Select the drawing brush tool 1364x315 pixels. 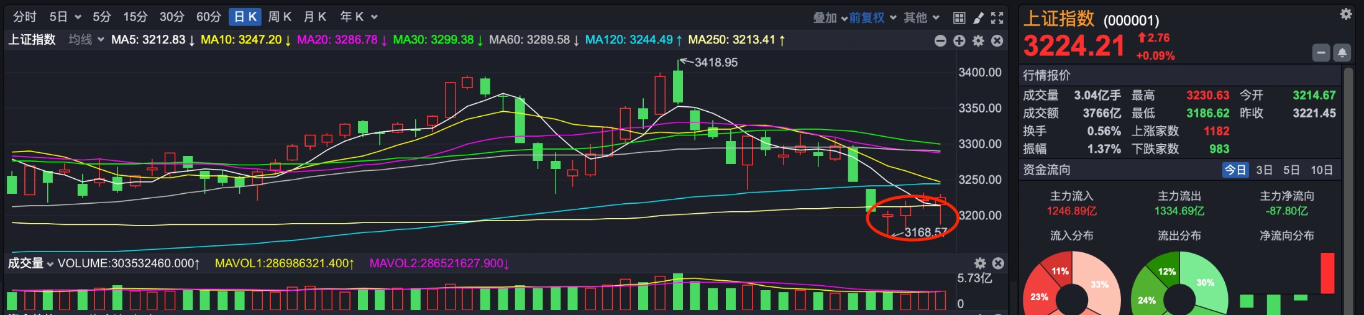(x=978, y=18)
